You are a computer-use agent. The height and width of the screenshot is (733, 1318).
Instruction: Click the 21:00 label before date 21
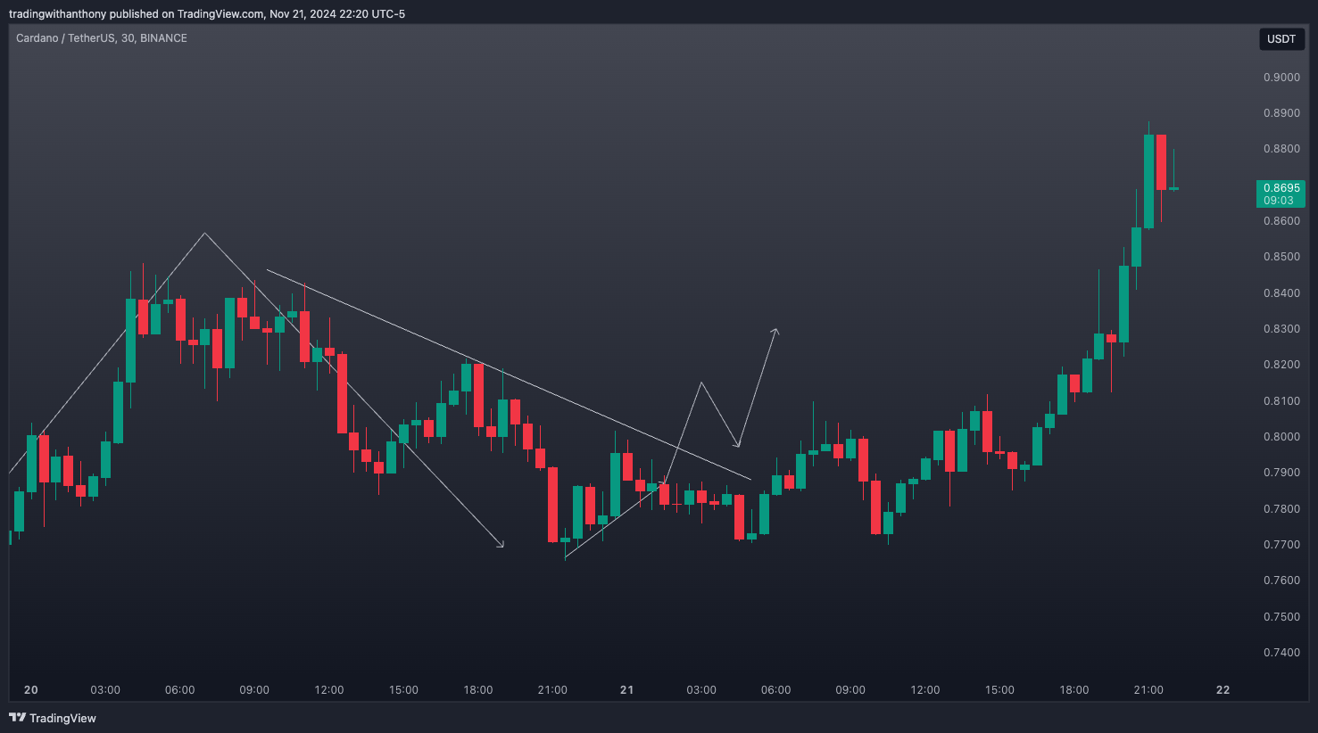(552, 690)
